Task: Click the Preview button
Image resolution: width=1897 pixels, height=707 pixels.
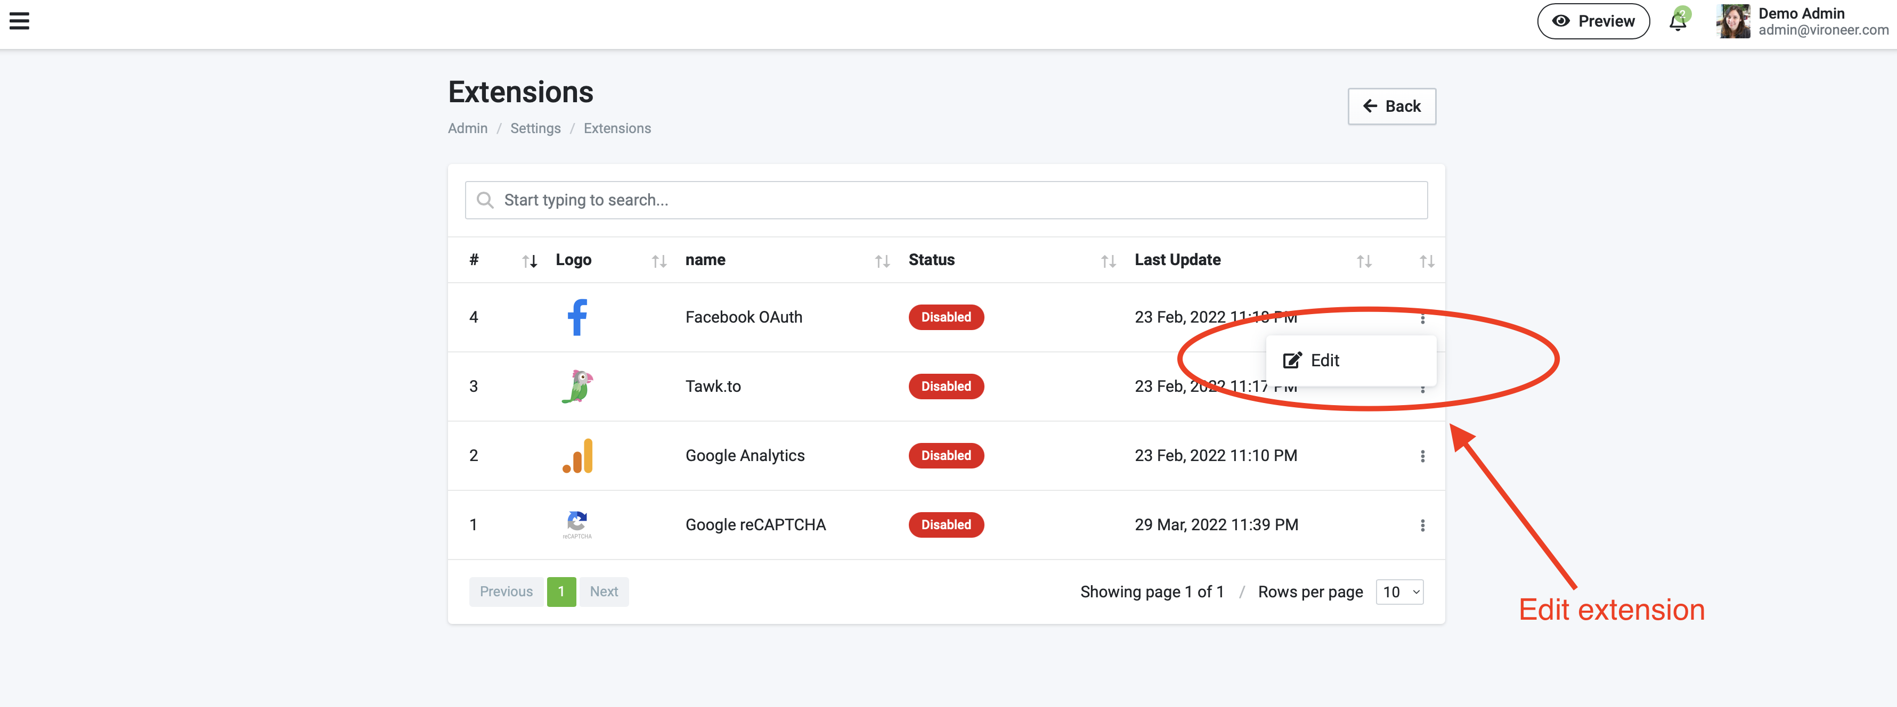Action: (1593, 21)
